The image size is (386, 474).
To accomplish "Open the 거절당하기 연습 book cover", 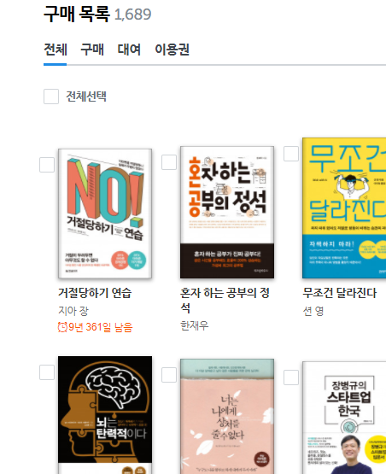I will point(105,214).
